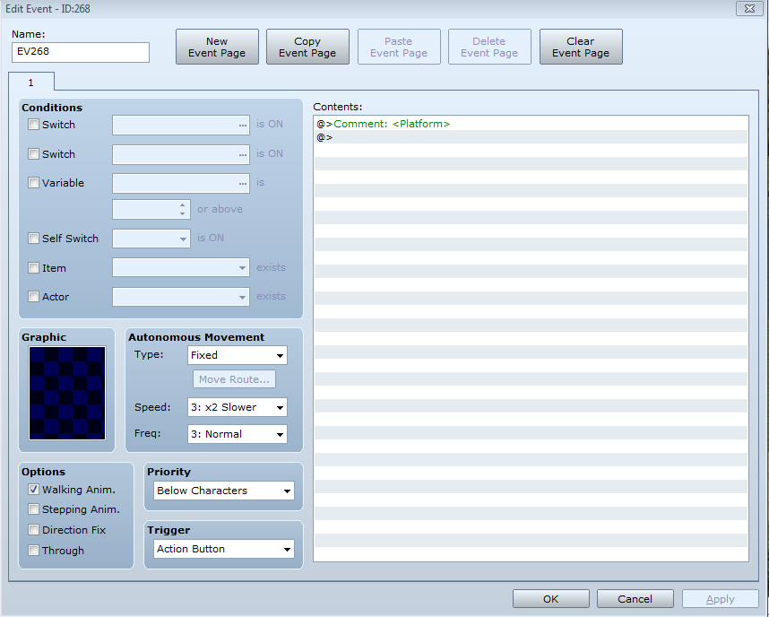Enable the Through option checkbox

tap(34, 551)
